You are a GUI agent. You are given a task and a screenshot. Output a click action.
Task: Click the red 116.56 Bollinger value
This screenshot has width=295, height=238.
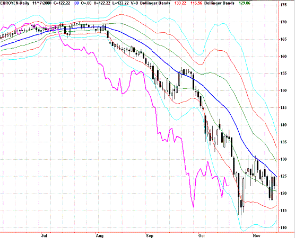coord(196,3)
